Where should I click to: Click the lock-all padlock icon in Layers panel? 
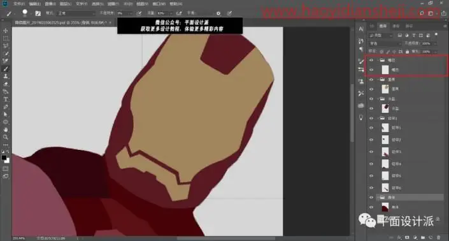click(x=407, y=52)
